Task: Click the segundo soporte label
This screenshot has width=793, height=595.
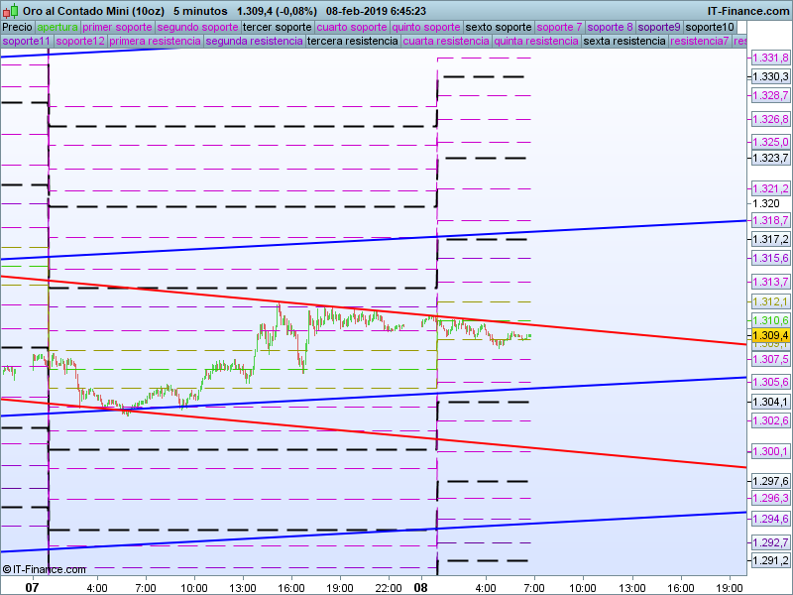Action: (x=197, y=27)
